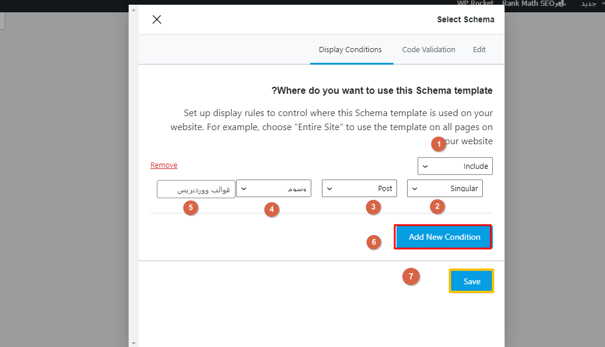Image resolution: width=605 pixels, height=347 pixels.
Task: Open the Post type dropdown
Action: coord(359,188)
